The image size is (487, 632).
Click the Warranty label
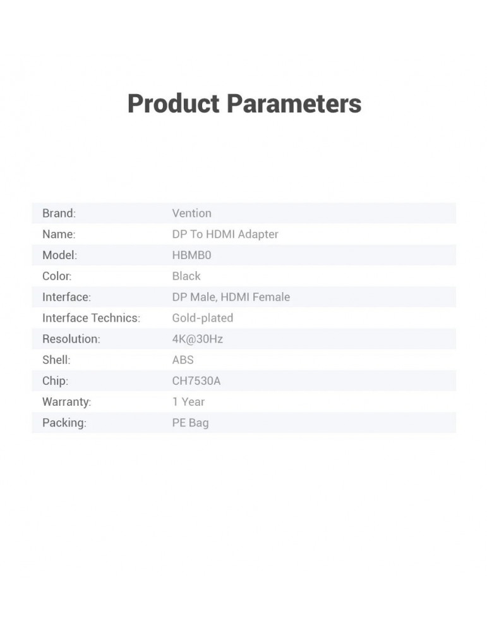tap(66, 401)
